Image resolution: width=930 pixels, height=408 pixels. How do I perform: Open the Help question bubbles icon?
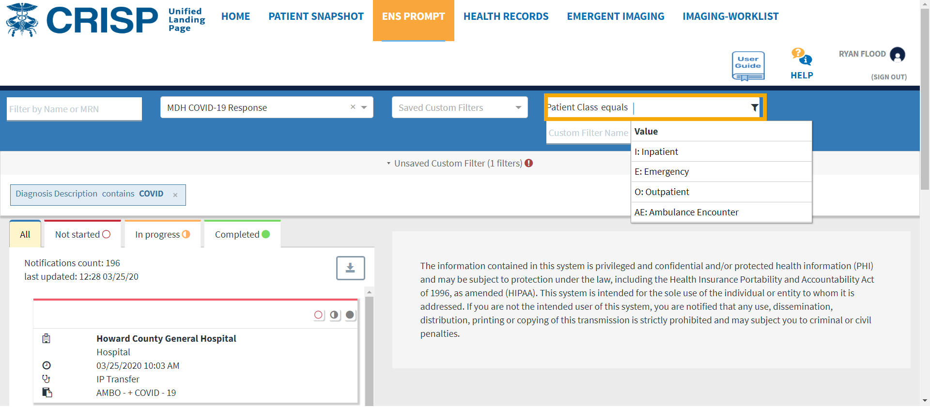tap(802, 57)
